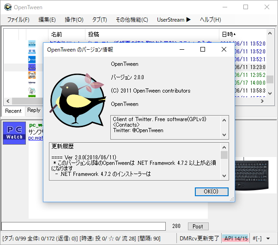Click the Twitter: @OpenTween contact line

pyautogui.click(x=138, y=130)
